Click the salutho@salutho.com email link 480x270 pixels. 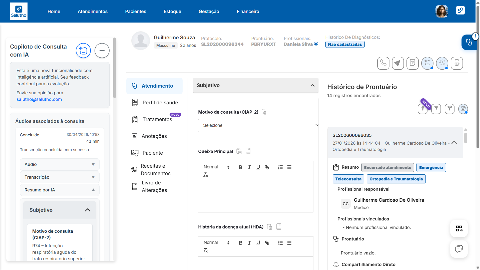pos(39,99)
